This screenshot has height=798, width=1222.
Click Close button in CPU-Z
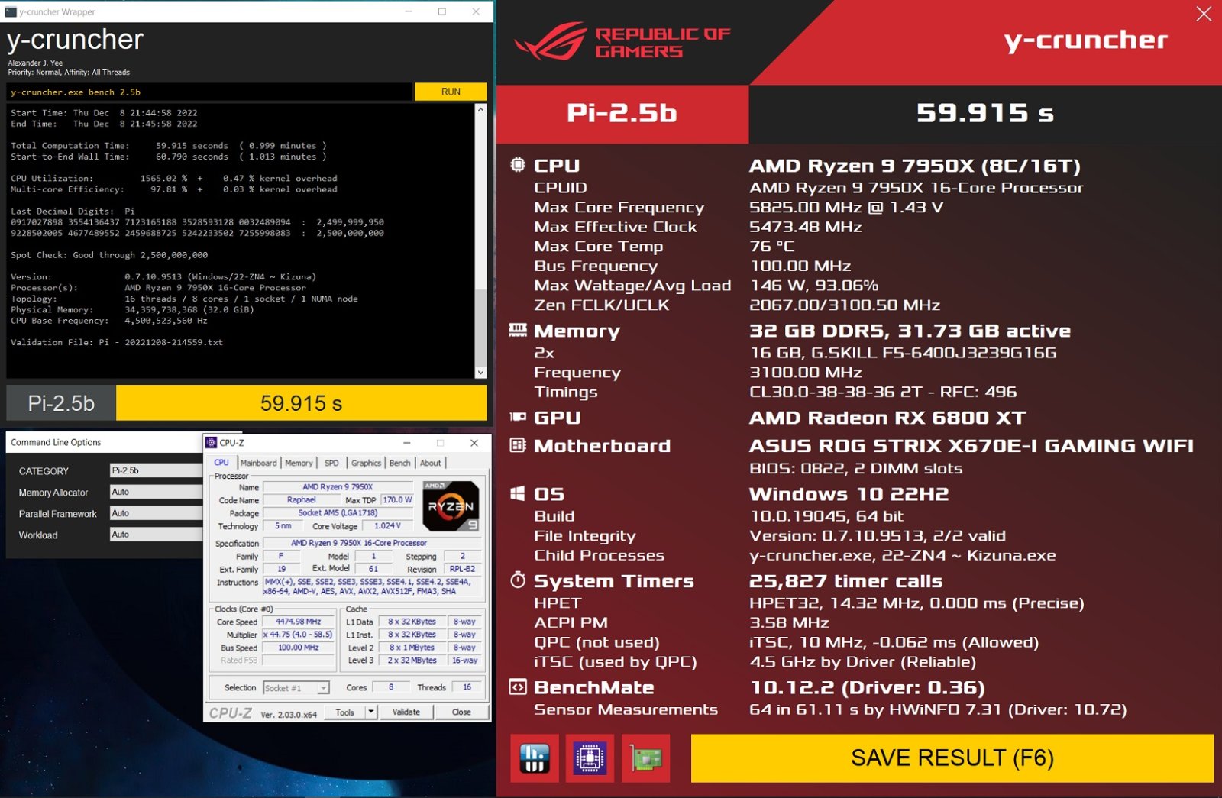(461, 712)
